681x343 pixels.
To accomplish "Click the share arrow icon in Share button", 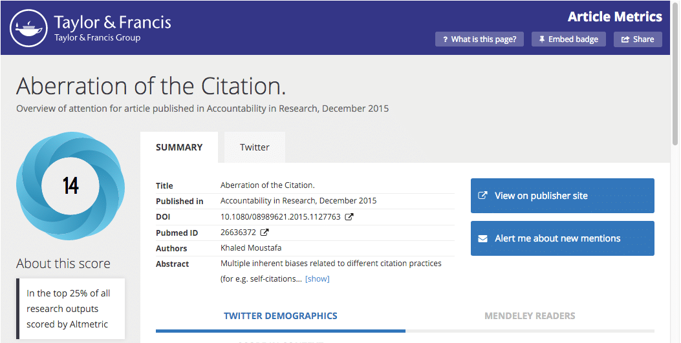I will (x=625, y=39).
